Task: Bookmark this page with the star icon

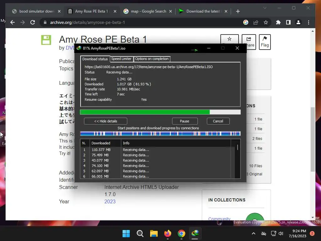Action: pyautogui.click(x=266, y=22)
